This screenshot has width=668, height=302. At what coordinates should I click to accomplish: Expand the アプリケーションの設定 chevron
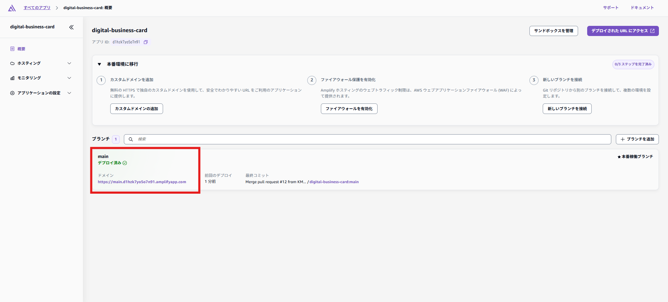click(x=69, y=93)
